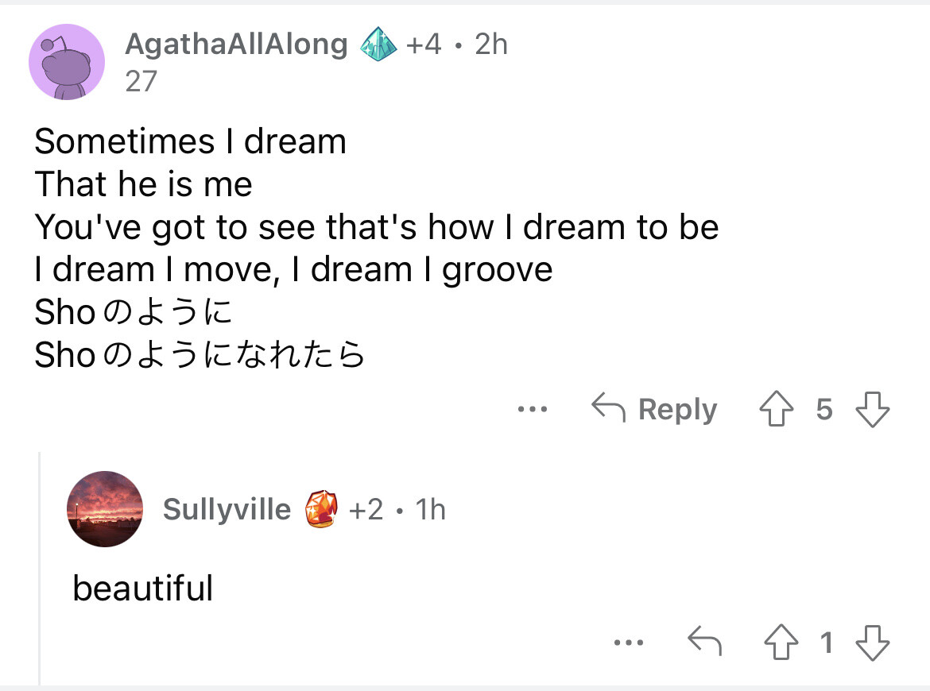
Task: Click the 1h timestamp on Sullyville's reply
Action: tap(430, 509)
